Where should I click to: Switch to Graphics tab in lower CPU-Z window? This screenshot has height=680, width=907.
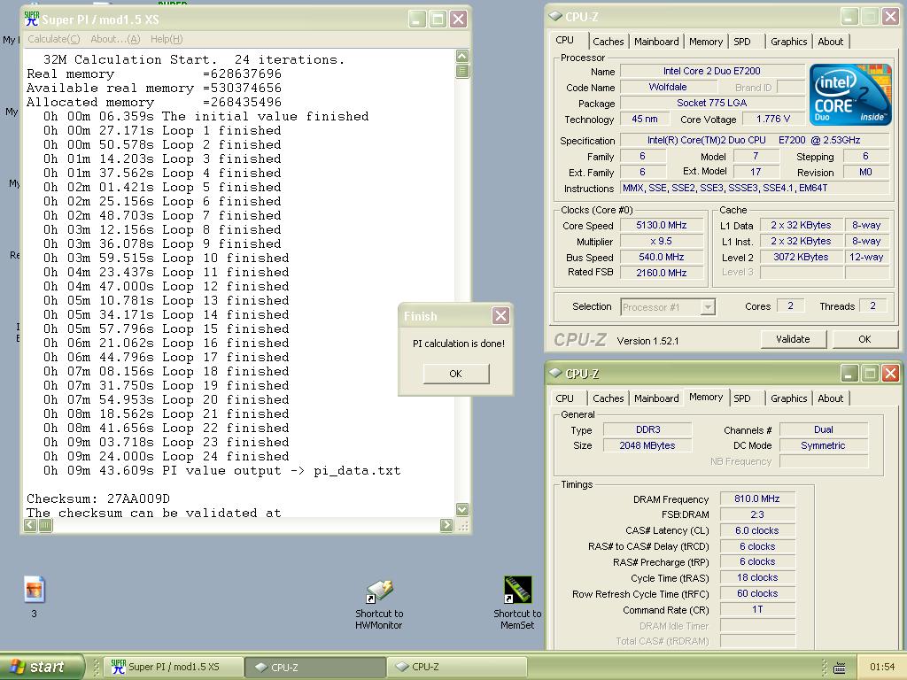[x=789, y=398]
